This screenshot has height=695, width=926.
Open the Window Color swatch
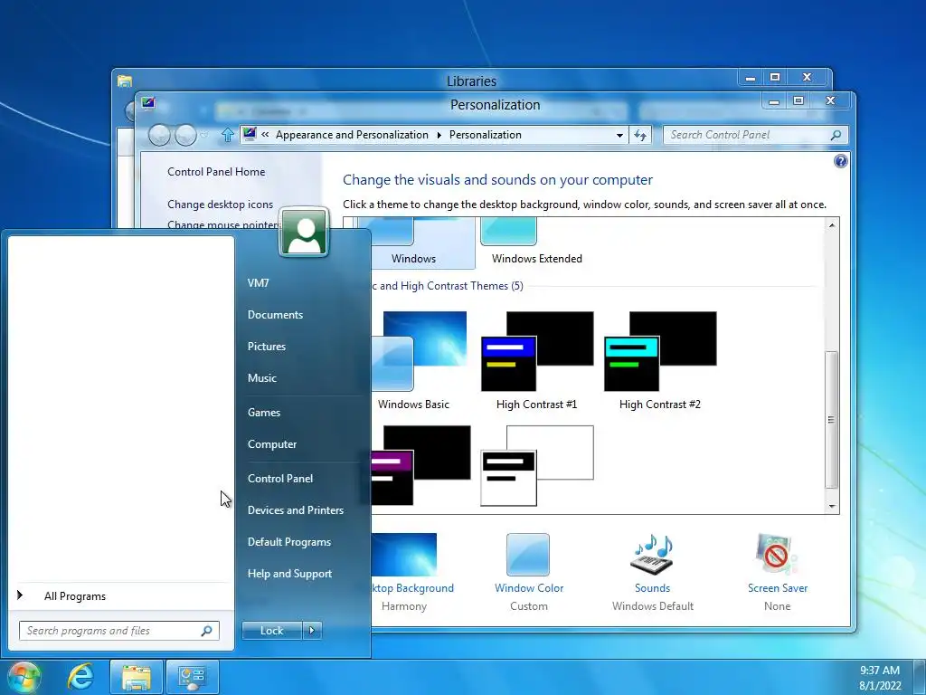(x=528, y=555)
